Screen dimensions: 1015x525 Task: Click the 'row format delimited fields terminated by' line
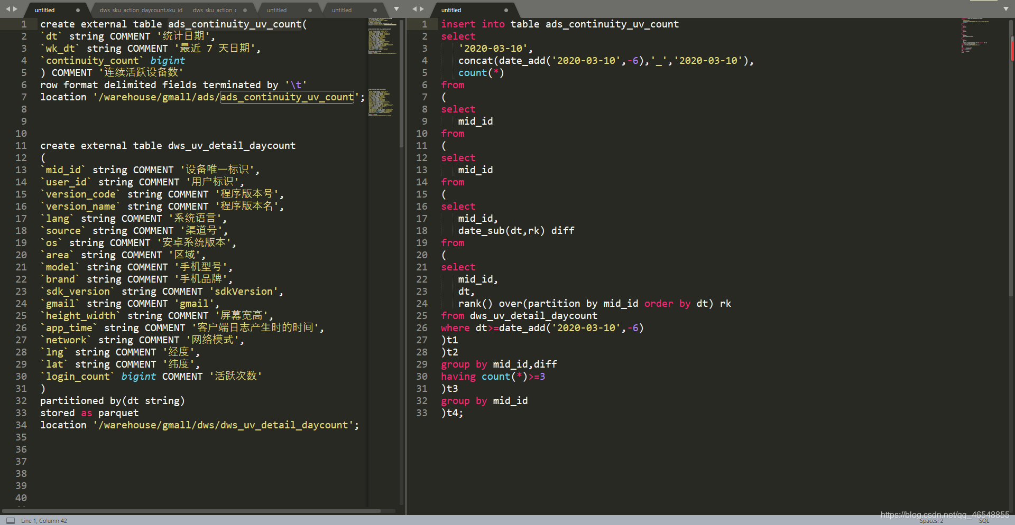pos(173,85)
